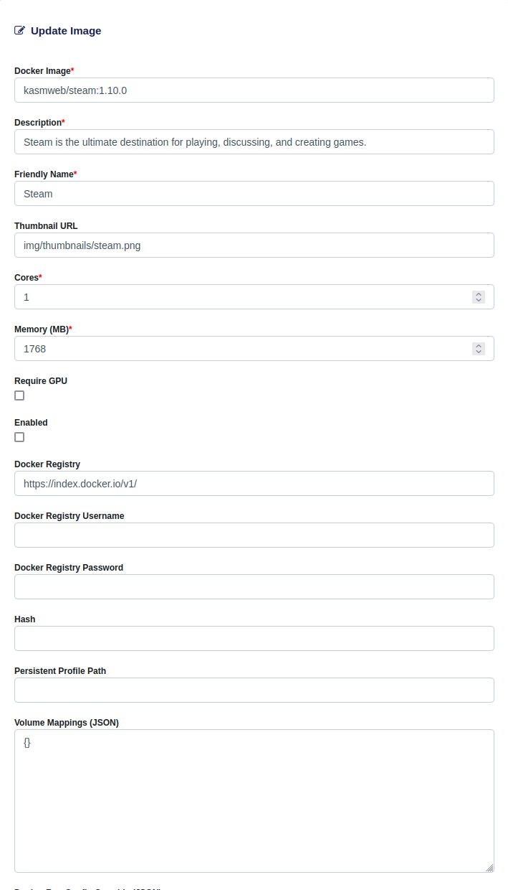Viewport: 508px width, 890px height.
Task: Select the Hash input field
Action: (254, 639)
